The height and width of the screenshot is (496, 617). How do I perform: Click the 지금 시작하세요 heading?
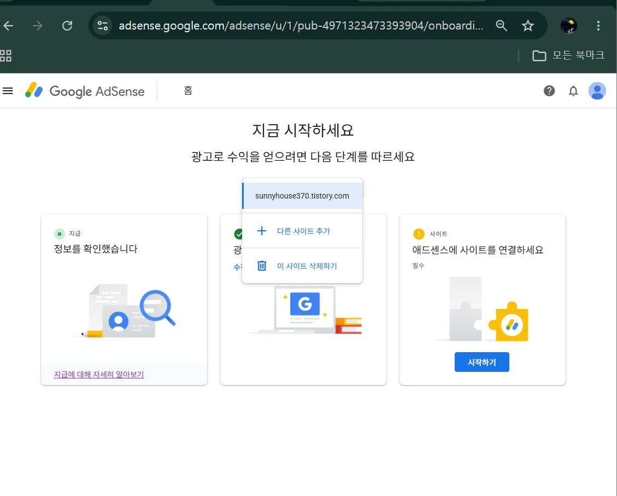303,130
